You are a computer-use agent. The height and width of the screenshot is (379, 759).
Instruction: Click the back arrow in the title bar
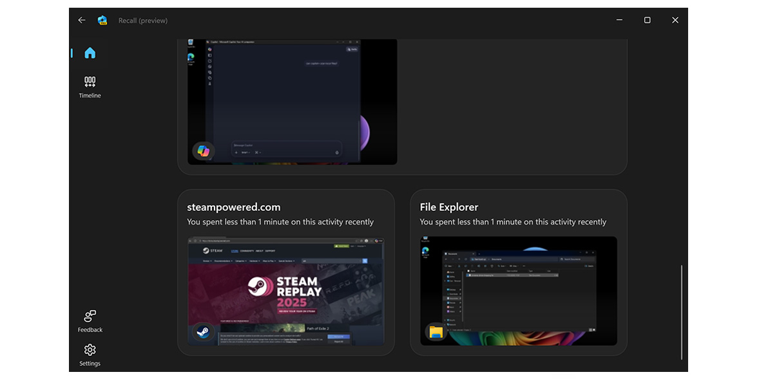pyautogui.click(x=81, y=20)
